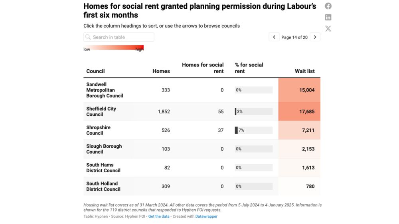Click the search magnifier icon
The height and width of the screenshot is (224, 399).
tap(88, 37)
